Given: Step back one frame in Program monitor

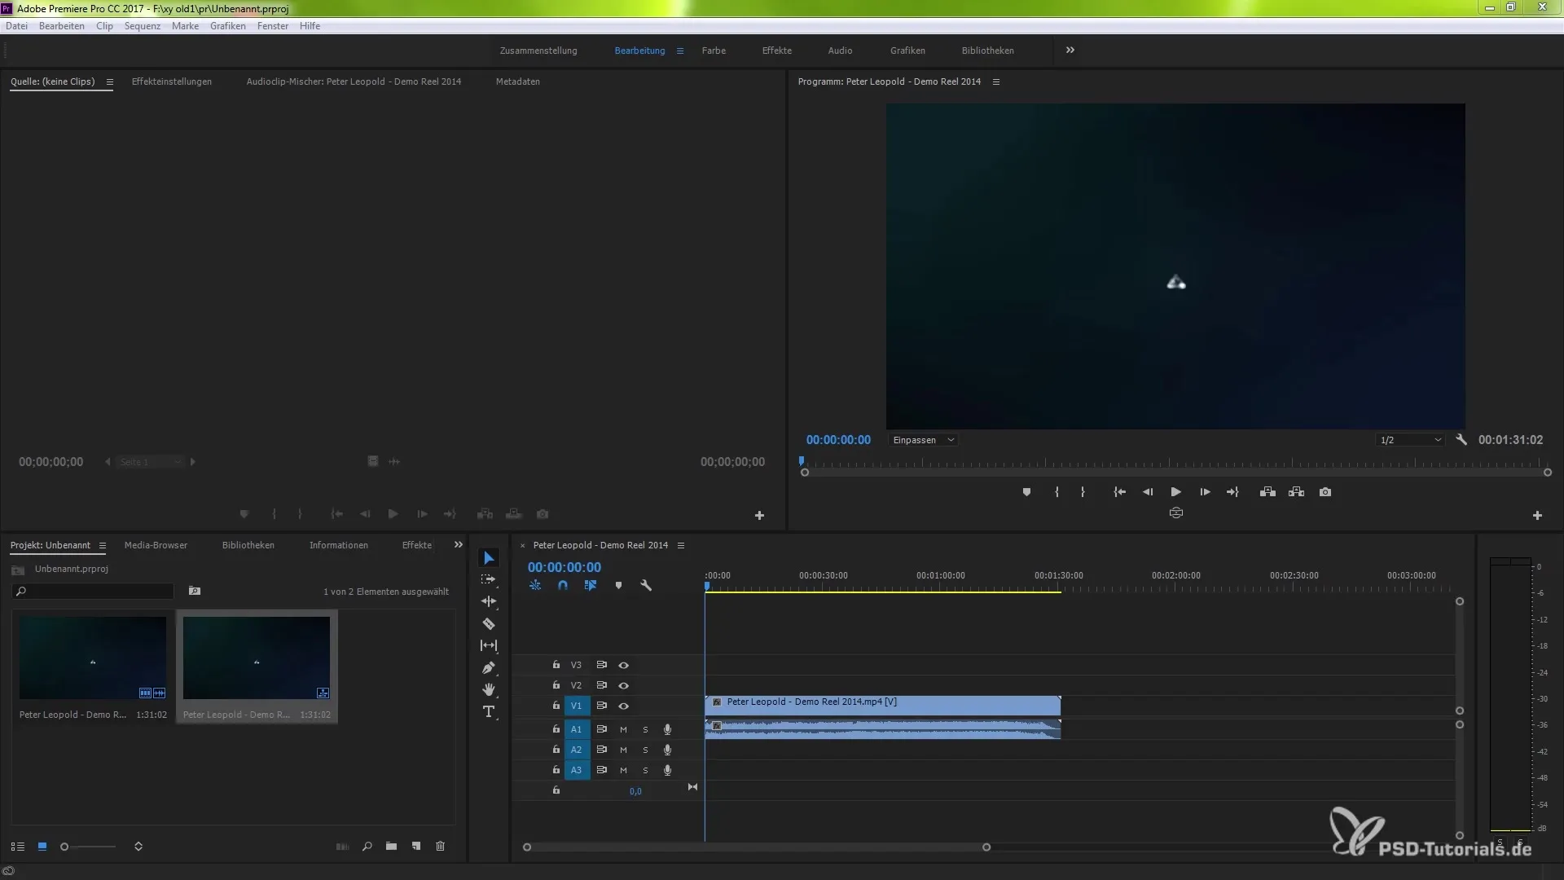Looking at the screenshot, I should point(1148,492).
